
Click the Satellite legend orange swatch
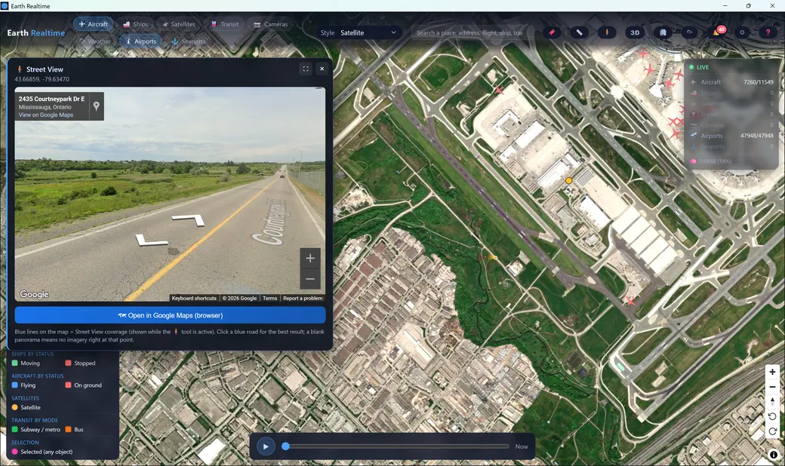click(14, 407)
